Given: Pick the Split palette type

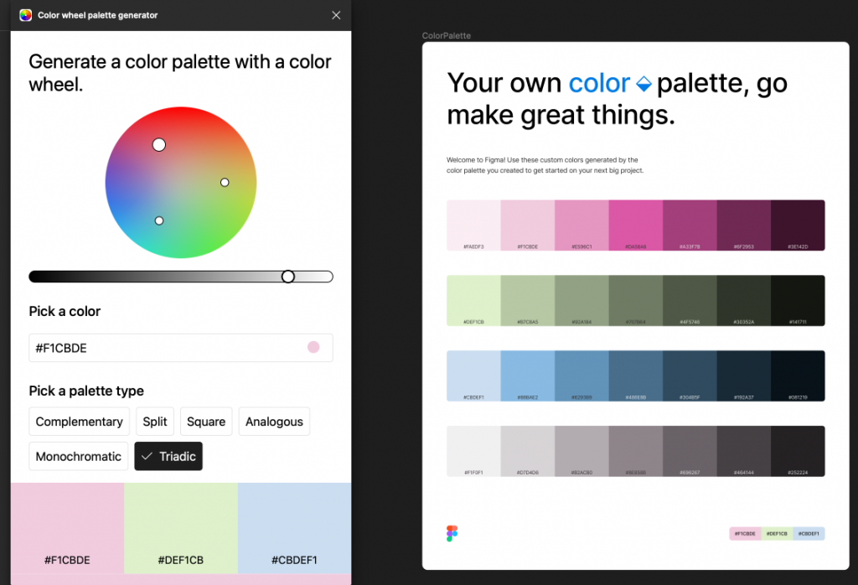Looking at the screenshot, I should coord(155,422).
